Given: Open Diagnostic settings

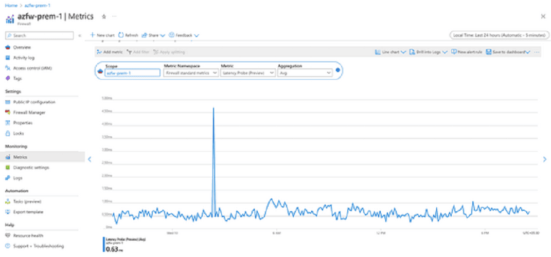Looking at the screenshot, I should (31, 168).
